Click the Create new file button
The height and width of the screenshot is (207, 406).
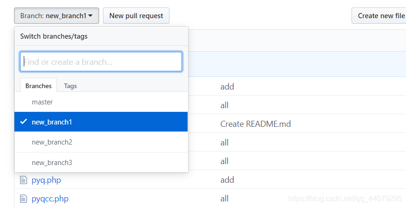pos(379,15)
